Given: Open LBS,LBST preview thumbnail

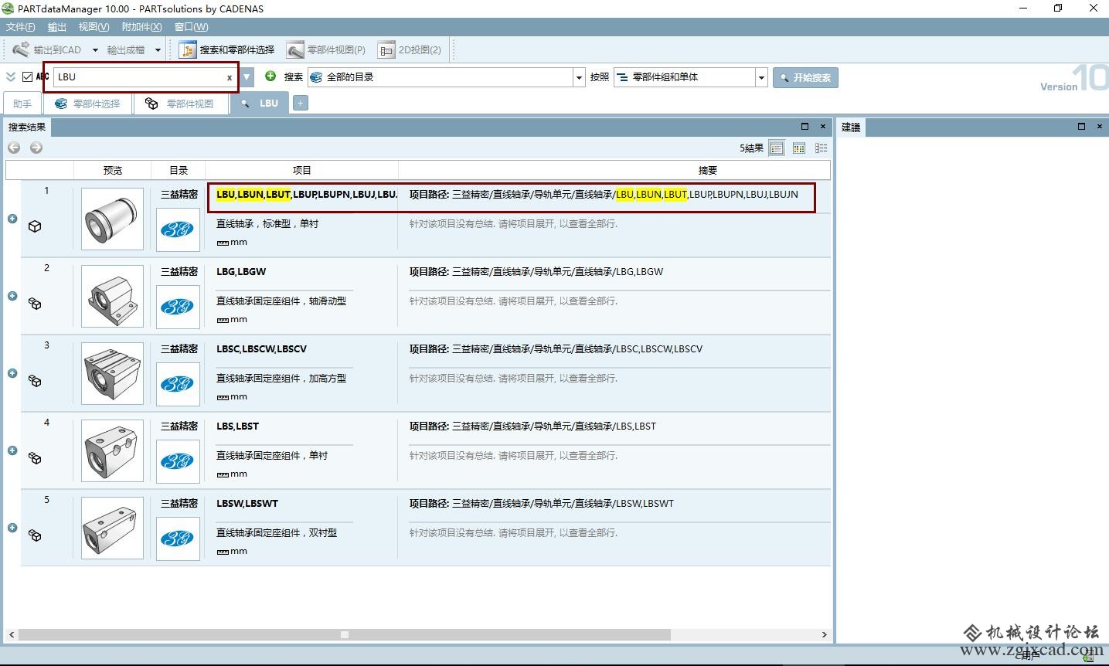Looking at the screenshot, I should point(112,450).
